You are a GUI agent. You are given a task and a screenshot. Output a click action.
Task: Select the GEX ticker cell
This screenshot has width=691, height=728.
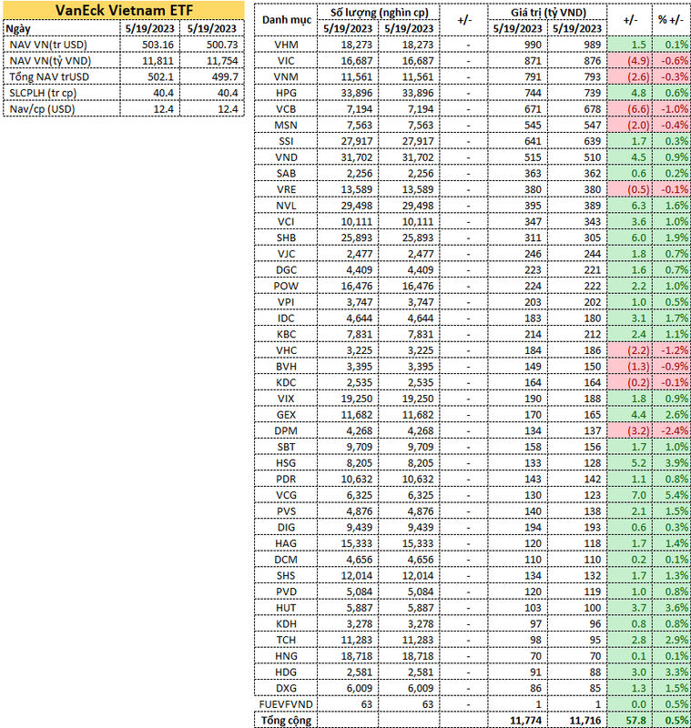coord(286,415)
